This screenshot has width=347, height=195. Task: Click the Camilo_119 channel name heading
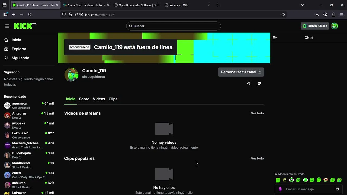(x=94, y=71)
